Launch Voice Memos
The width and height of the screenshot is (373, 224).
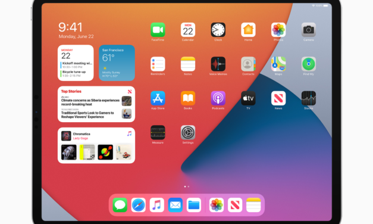click(218, 64)
